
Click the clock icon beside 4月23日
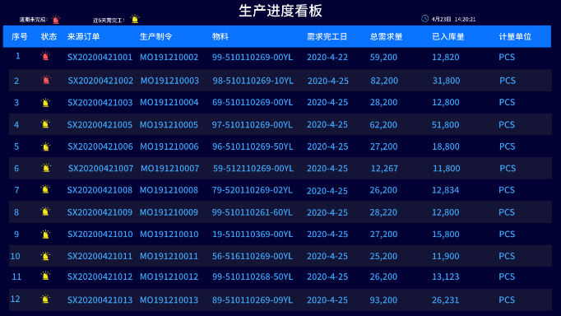coord(425,19)
